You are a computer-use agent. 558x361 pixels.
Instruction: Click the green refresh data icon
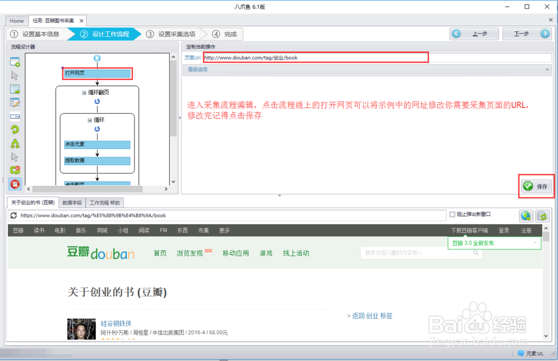point(542,216)
